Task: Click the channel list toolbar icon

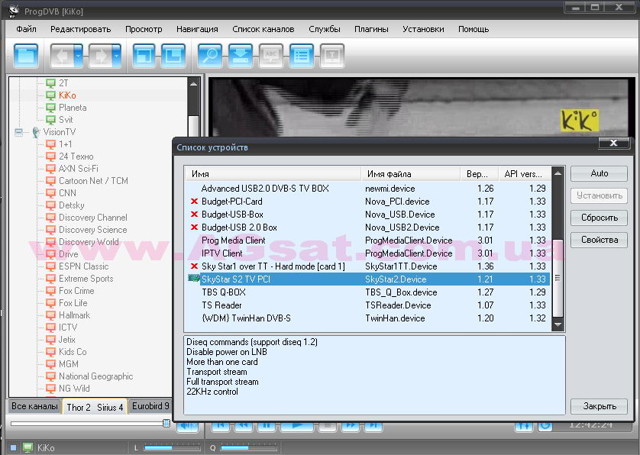Action: click(x=302, y=56)
